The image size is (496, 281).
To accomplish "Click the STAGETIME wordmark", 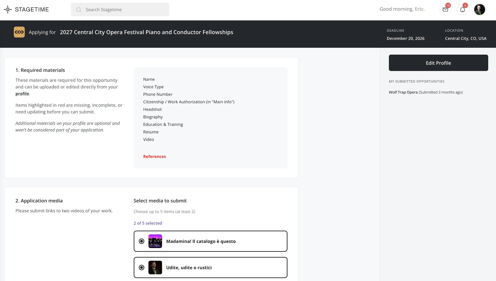I will [x=32, y=10].
